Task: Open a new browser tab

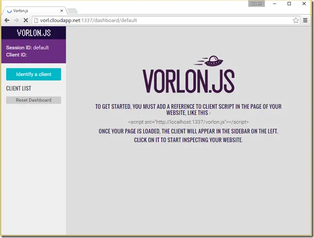Action: (x=72, y=11)
